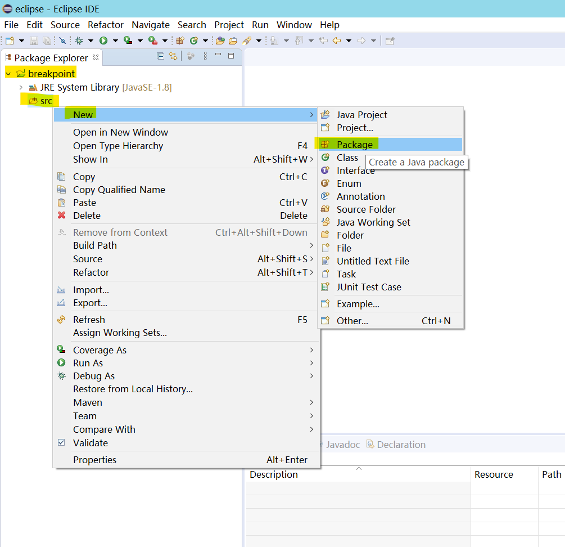565x547 pixels.
Task: Open Package Explorer View Menu dots
Action: [205, 56]
